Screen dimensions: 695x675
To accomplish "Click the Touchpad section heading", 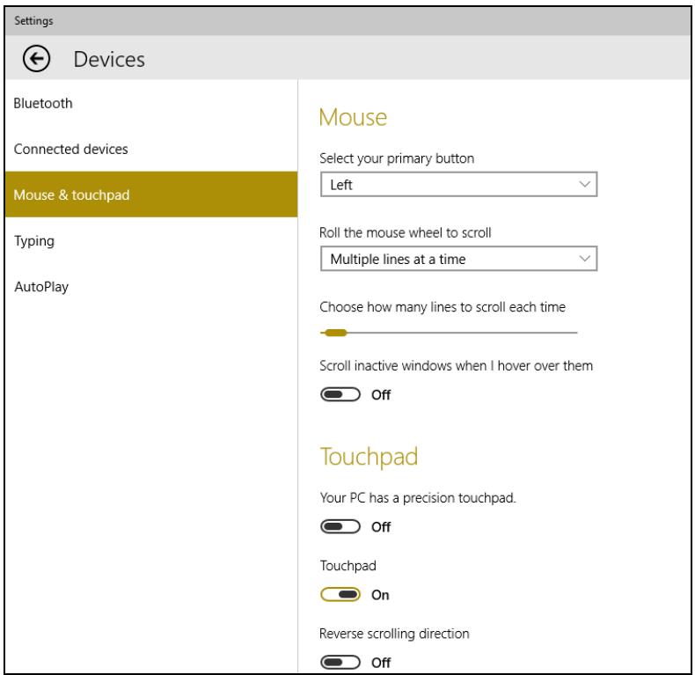I will pyautogui.click(x=369, y=457).
